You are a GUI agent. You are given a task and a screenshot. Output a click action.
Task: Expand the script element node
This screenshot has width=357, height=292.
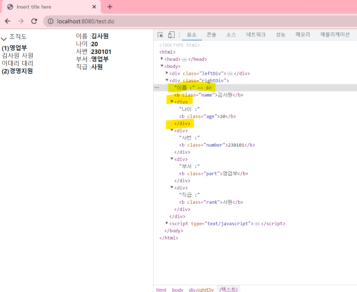tap(167, 223)
